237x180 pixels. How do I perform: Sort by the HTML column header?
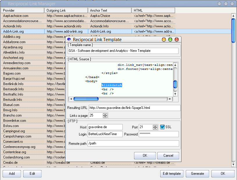[x=153, y=10]
